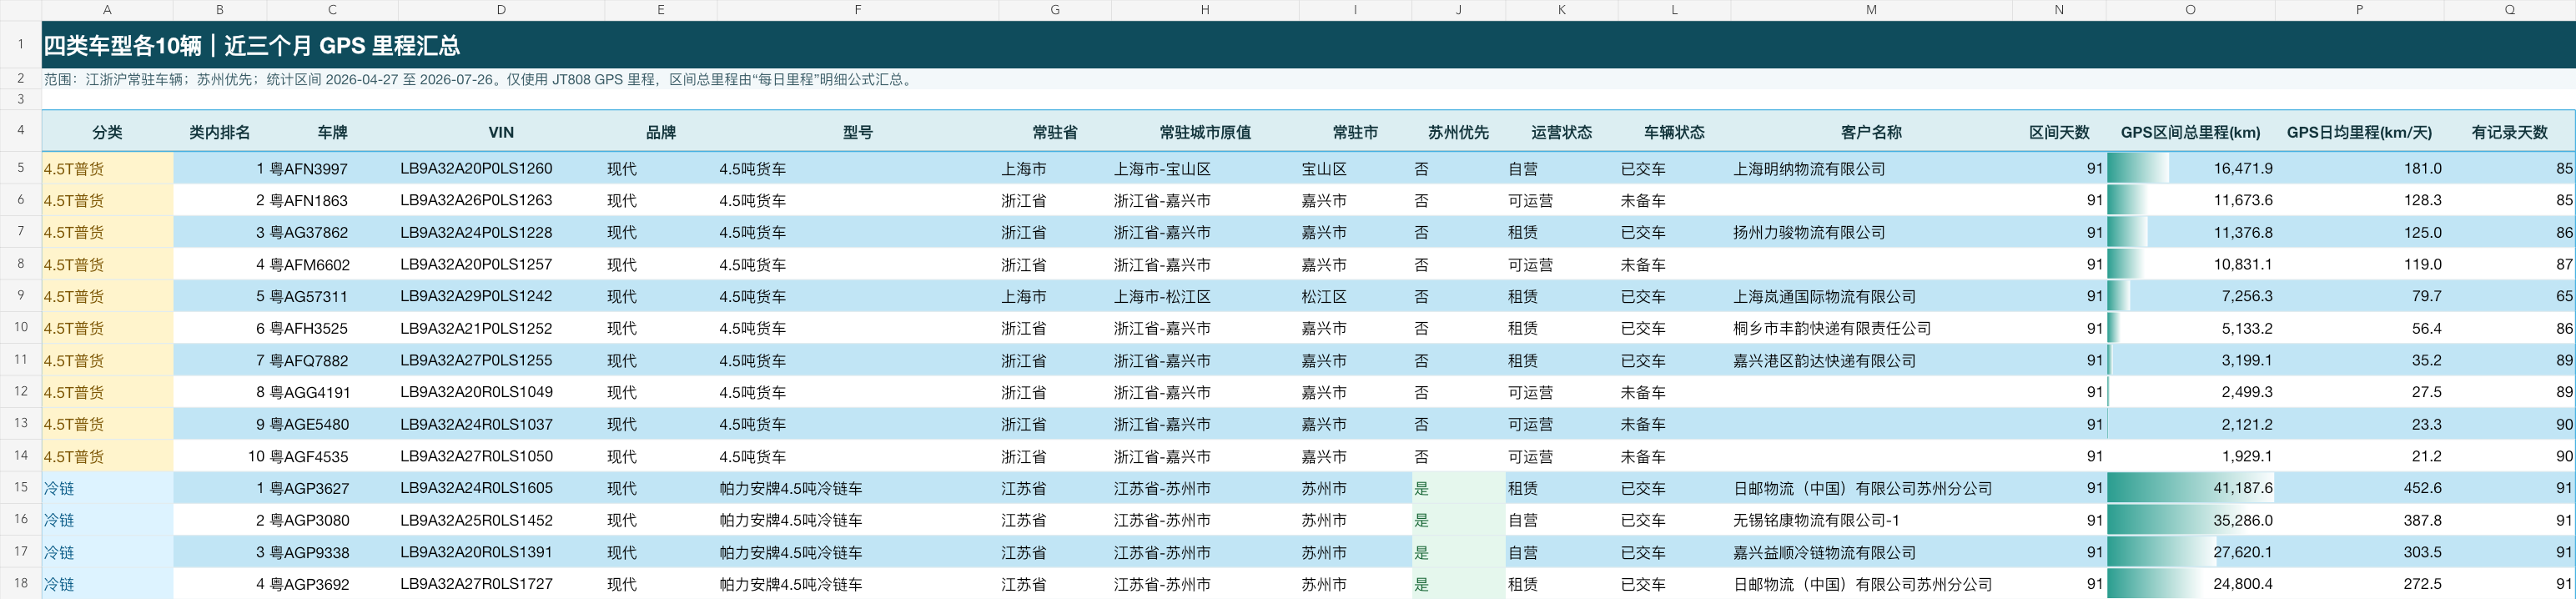Select the 冷链 category cell in row 15

pyautogui.click(x=107, y=488)
